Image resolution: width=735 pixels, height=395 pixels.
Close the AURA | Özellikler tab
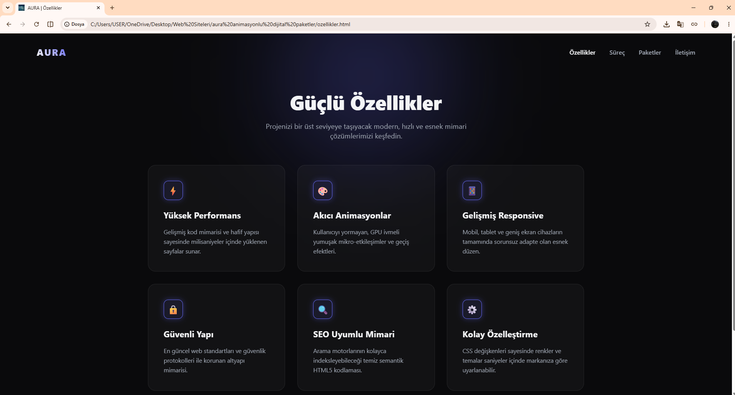point(98,8)
